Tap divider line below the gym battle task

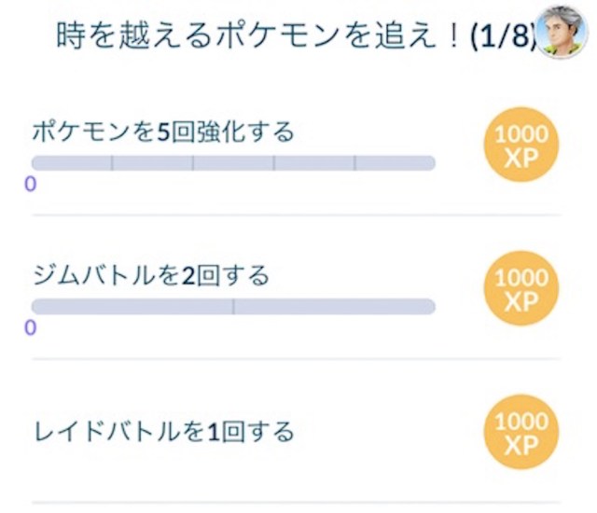[x=298, y=359]
